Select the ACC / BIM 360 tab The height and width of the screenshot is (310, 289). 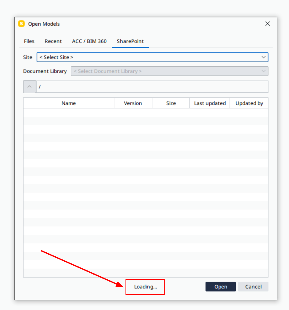point(89,41)
